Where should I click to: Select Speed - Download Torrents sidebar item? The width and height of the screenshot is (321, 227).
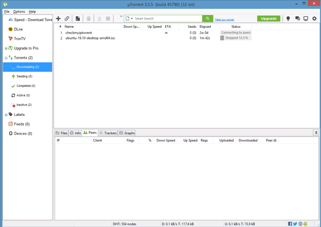pyautogui.click(x=30, y=20)
